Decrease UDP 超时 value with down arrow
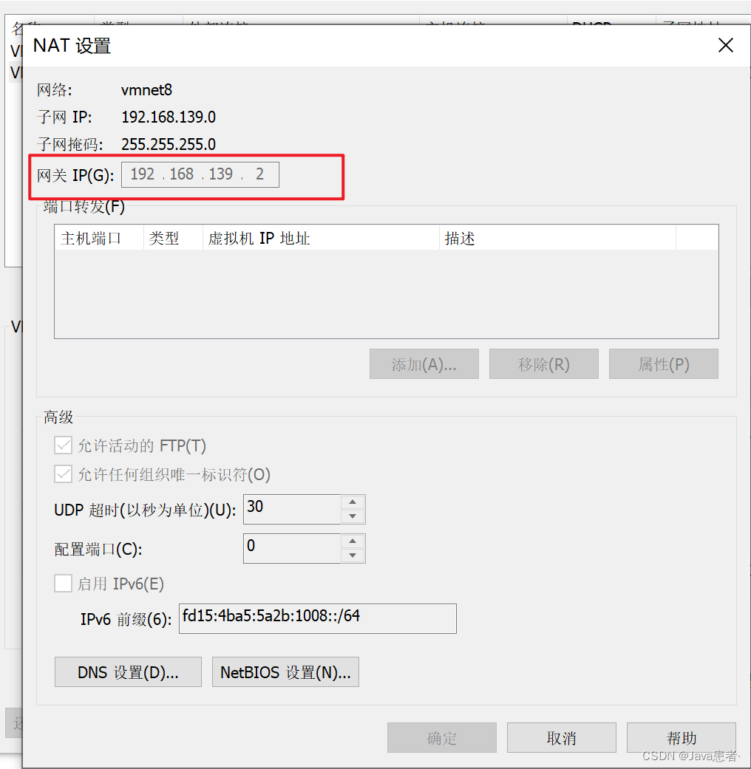The height and width of the screenshot is (769, 751). [x=353, y=516]
